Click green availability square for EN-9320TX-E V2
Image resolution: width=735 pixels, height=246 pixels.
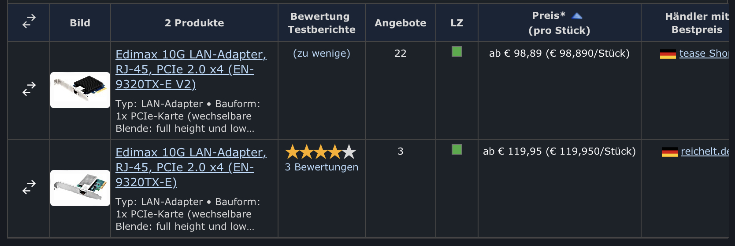point(457,52)
